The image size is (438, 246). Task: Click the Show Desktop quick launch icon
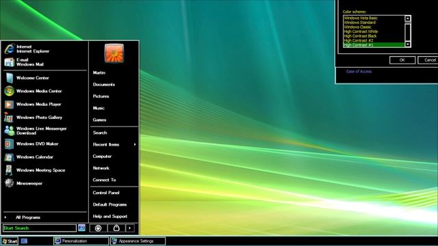[25, 241]
